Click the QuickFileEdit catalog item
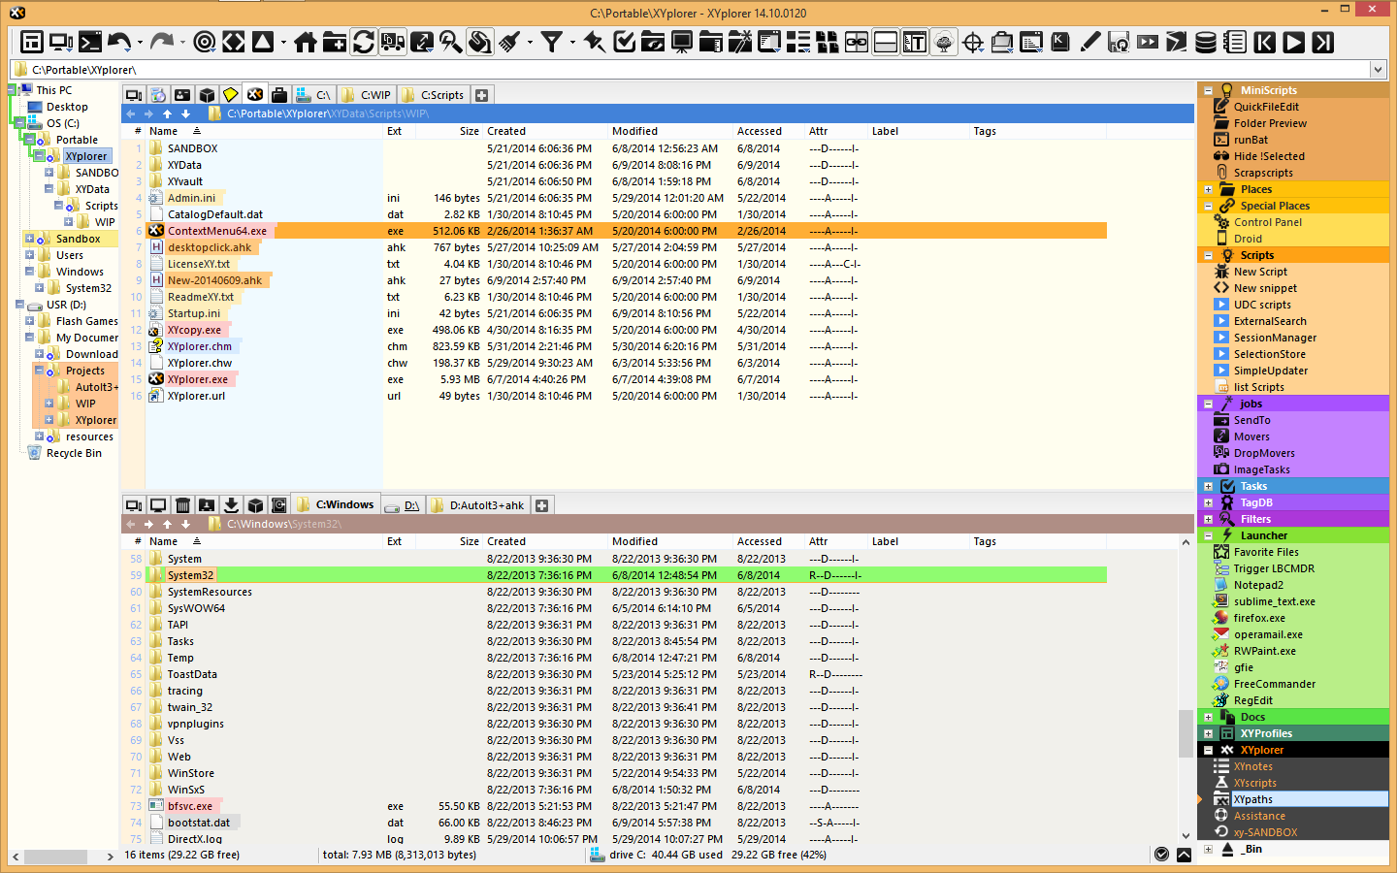1397x873 pixels. click(1266, 107)
